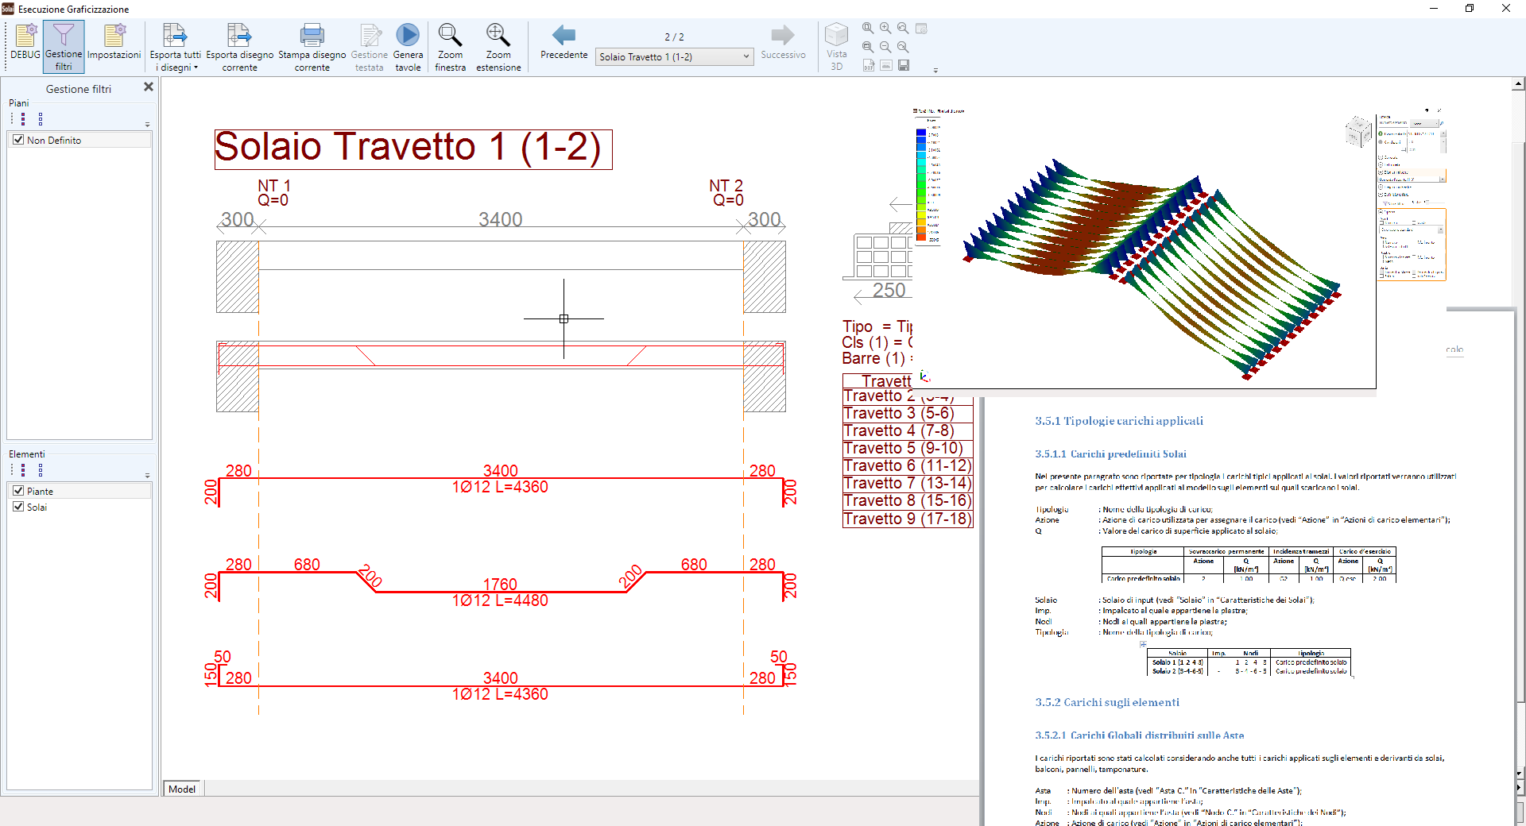Click view cube in 3D preview

tap(1358, 130)
